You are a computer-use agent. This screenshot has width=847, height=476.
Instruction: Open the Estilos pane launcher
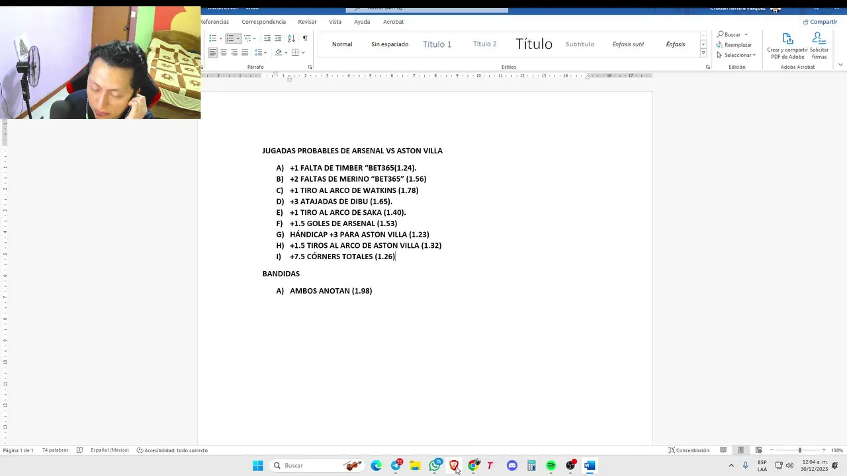tap(708, 67)
